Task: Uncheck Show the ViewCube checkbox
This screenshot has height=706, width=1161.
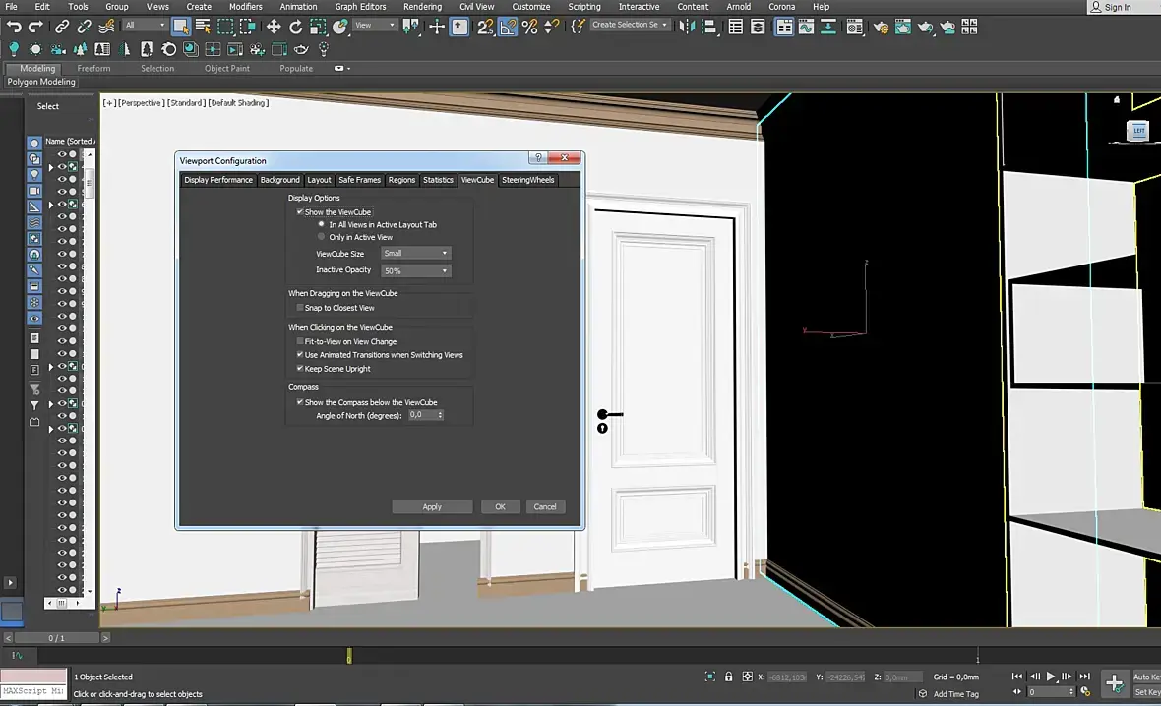Action: click(x=300, y=212)
